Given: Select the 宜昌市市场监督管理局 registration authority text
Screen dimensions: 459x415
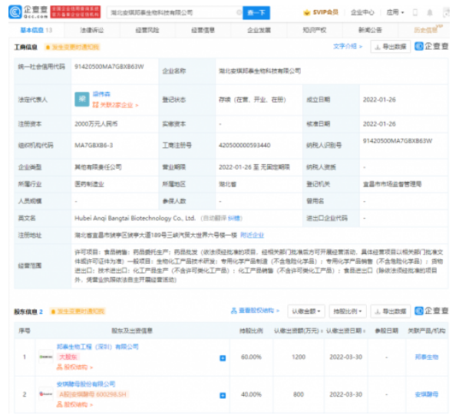Looking at the screenshot, I should [x=392, y=184].
